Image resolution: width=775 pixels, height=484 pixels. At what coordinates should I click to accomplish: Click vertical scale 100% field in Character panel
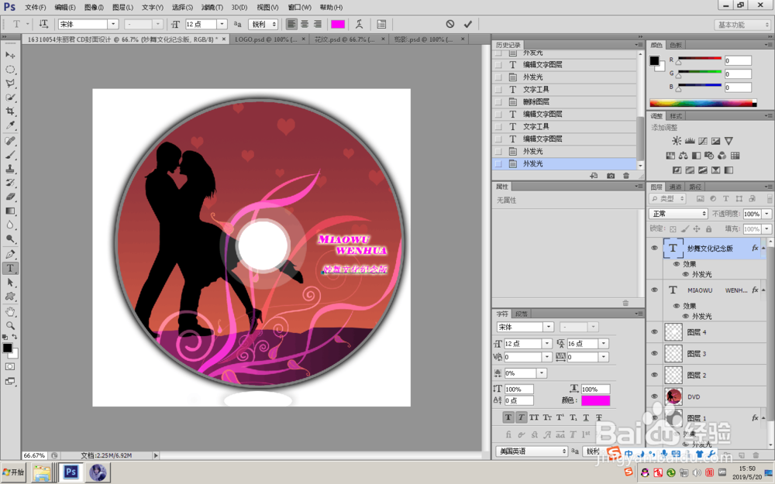coord(518,390)
